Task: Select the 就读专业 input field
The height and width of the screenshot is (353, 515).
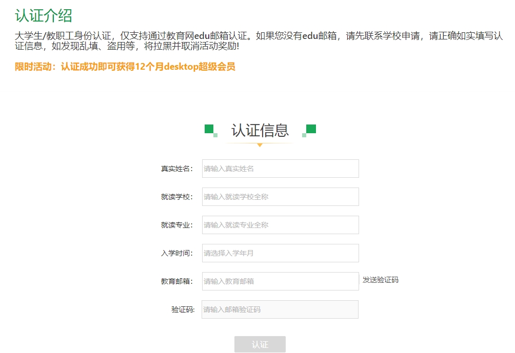Action: click(x=280, y=225)
